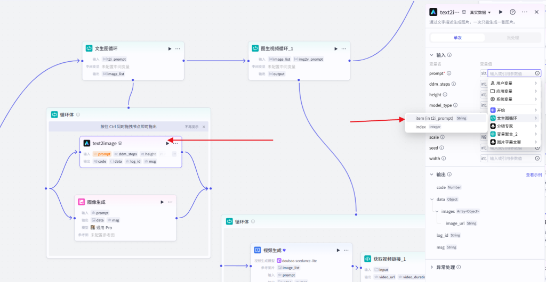This screenshot has height=282, width=546.
Task: Show info tooltip for 输出 section
Action: coord(449,175)
